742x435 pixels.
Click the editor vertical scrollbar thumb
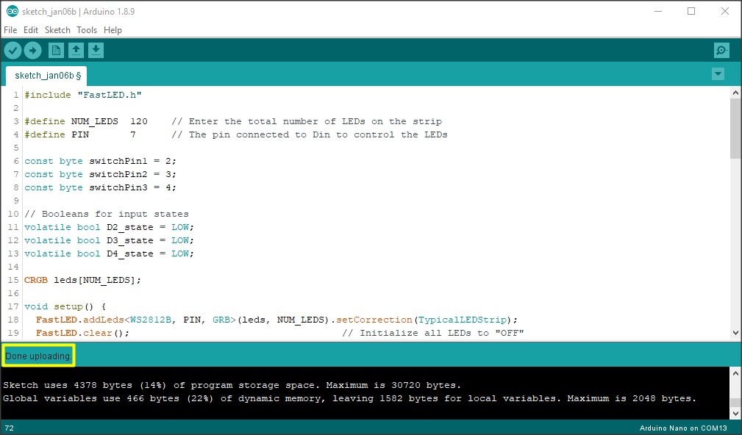click(735, 128)
